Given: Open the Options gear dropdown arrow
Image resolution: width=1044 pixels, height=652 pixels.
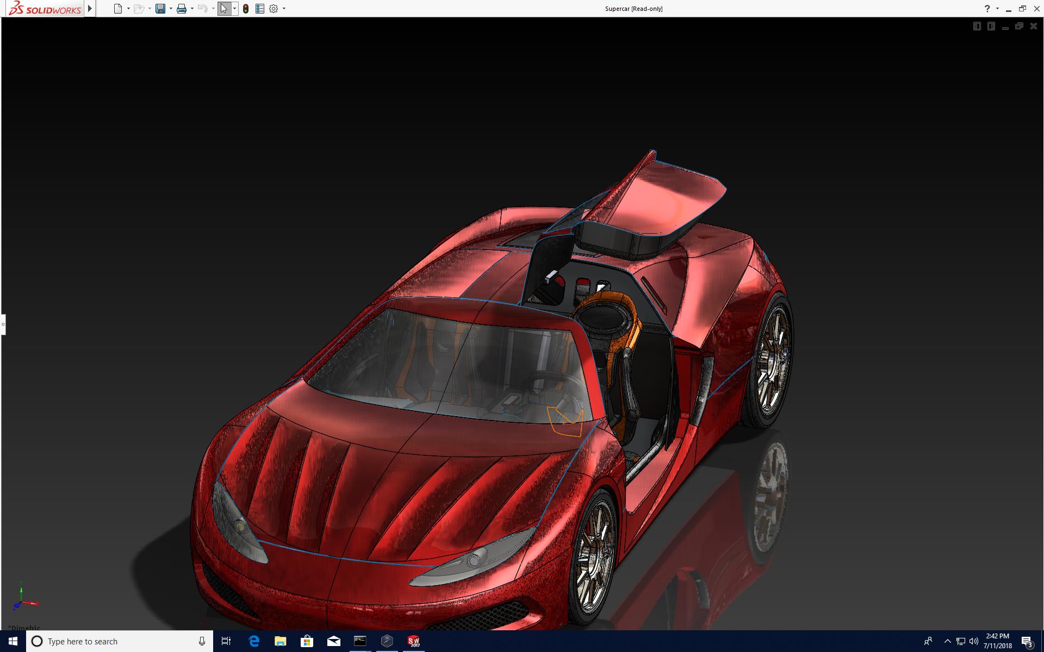Looking at the screenshot, I should coord(284,9).
